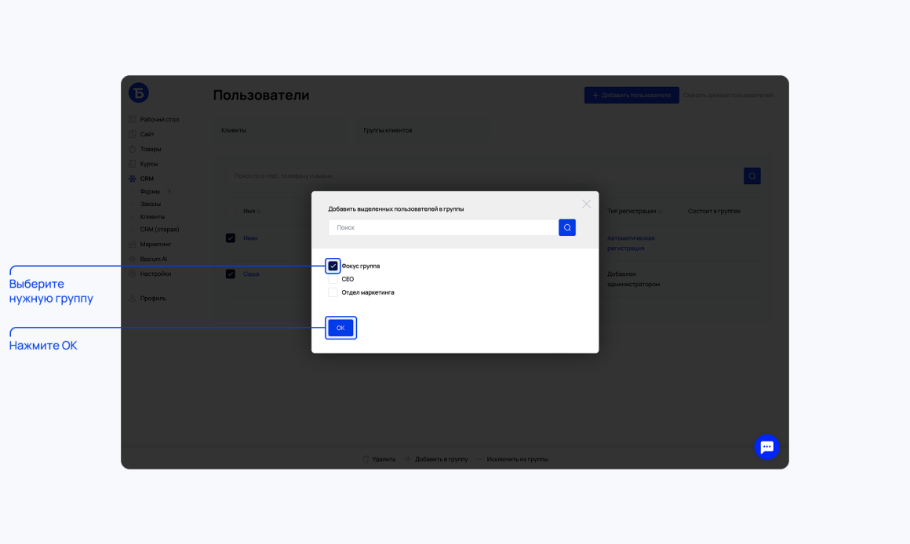The width and height of the screenshot is (910, 544).
Task: Click Удалить in bottom bar
Action: pos(384,459)
